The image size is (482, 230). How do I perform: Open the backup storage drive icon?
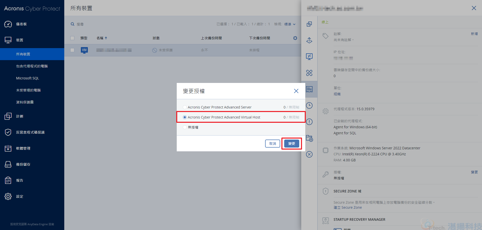point(8,164)
